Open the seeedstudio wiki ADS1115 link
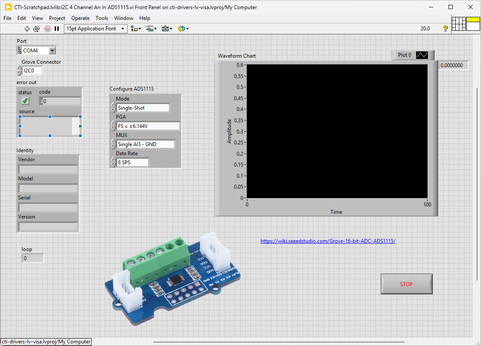Screen dimensions: 481x346 [328, 241]
